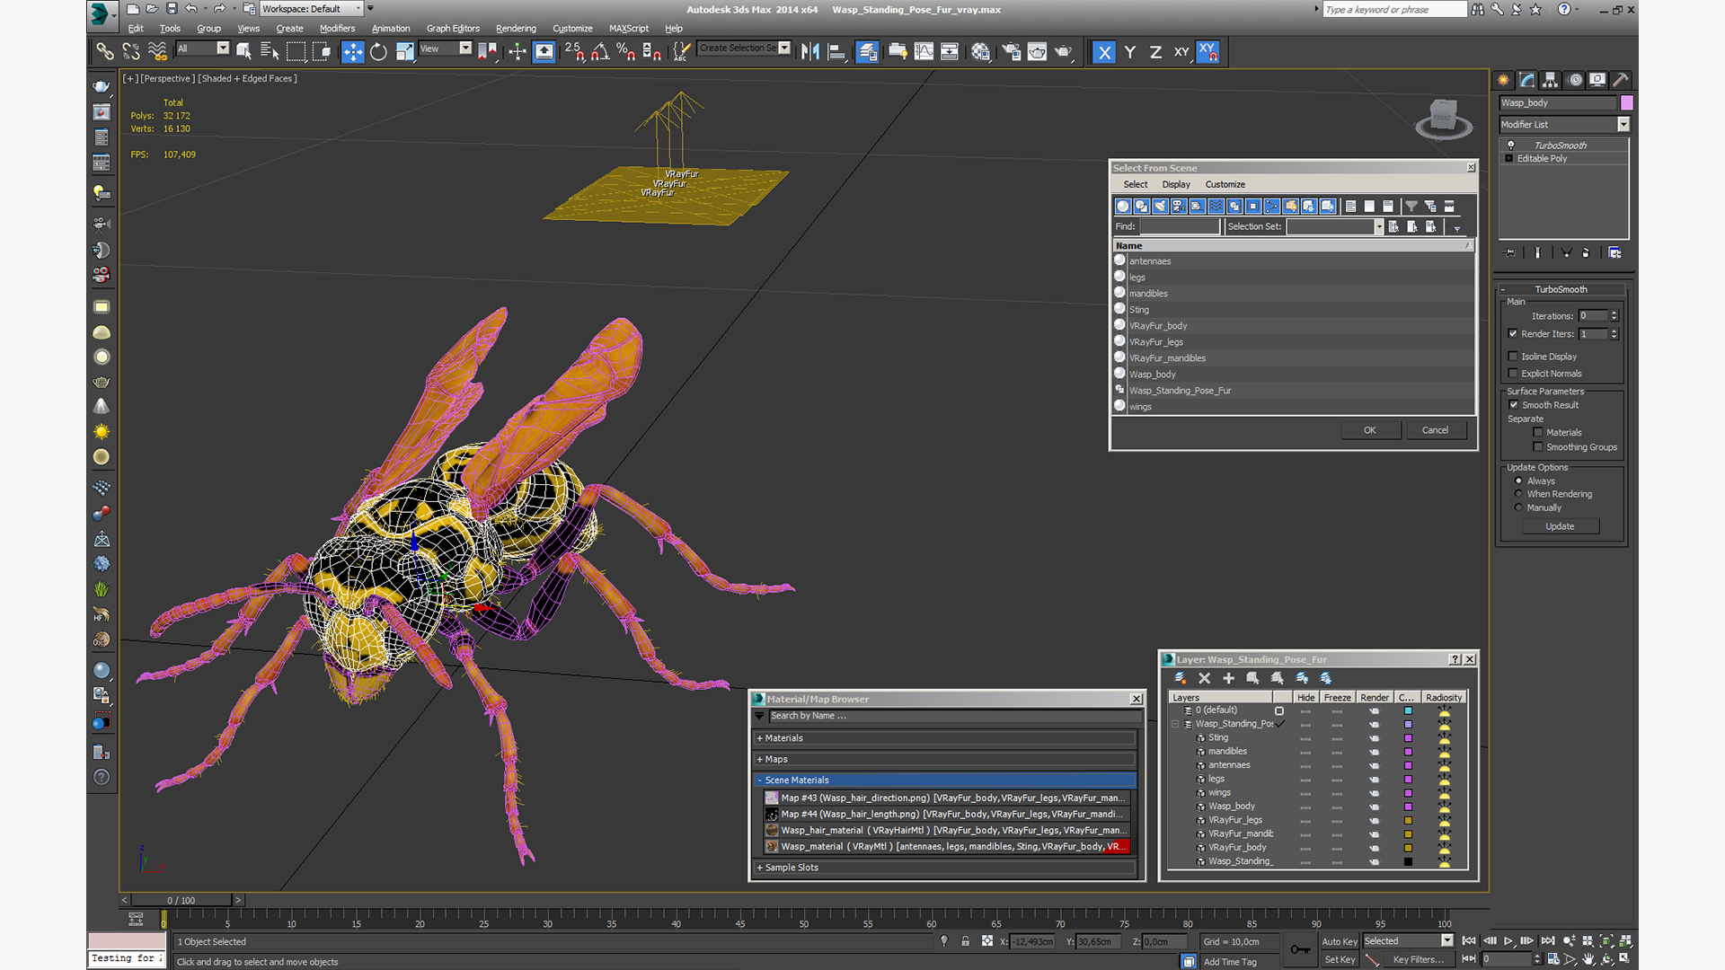Enable Separate by Materials checkbox
The height and width of the screenshot is (970, 1725).
click(x=1538, y=433)
